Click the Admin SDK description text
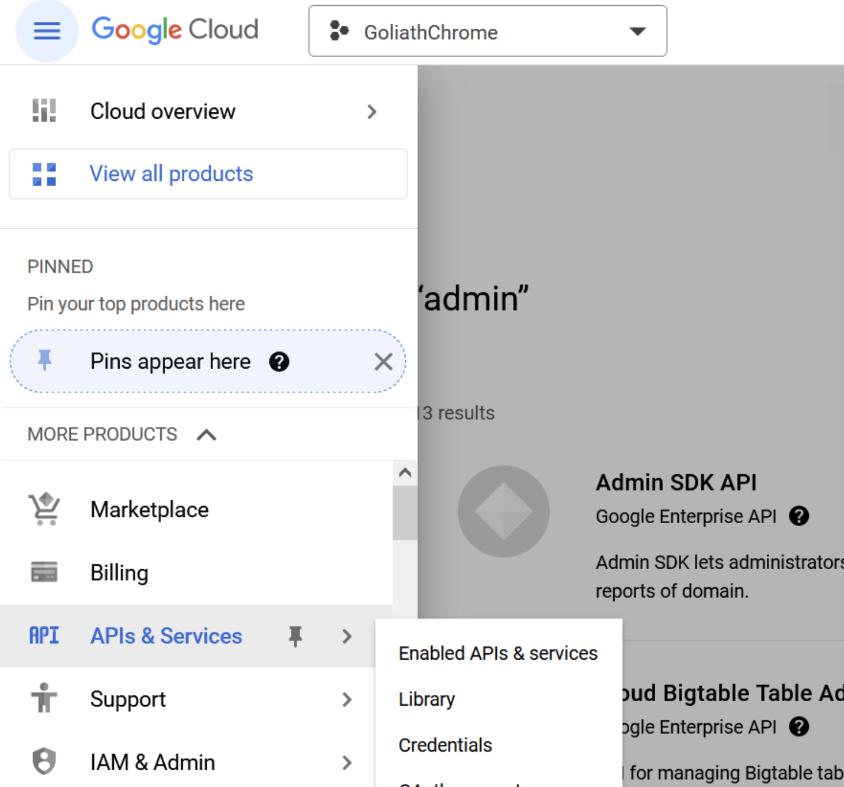Viewport: 844px width, 787px height. [x=720, y=577]
